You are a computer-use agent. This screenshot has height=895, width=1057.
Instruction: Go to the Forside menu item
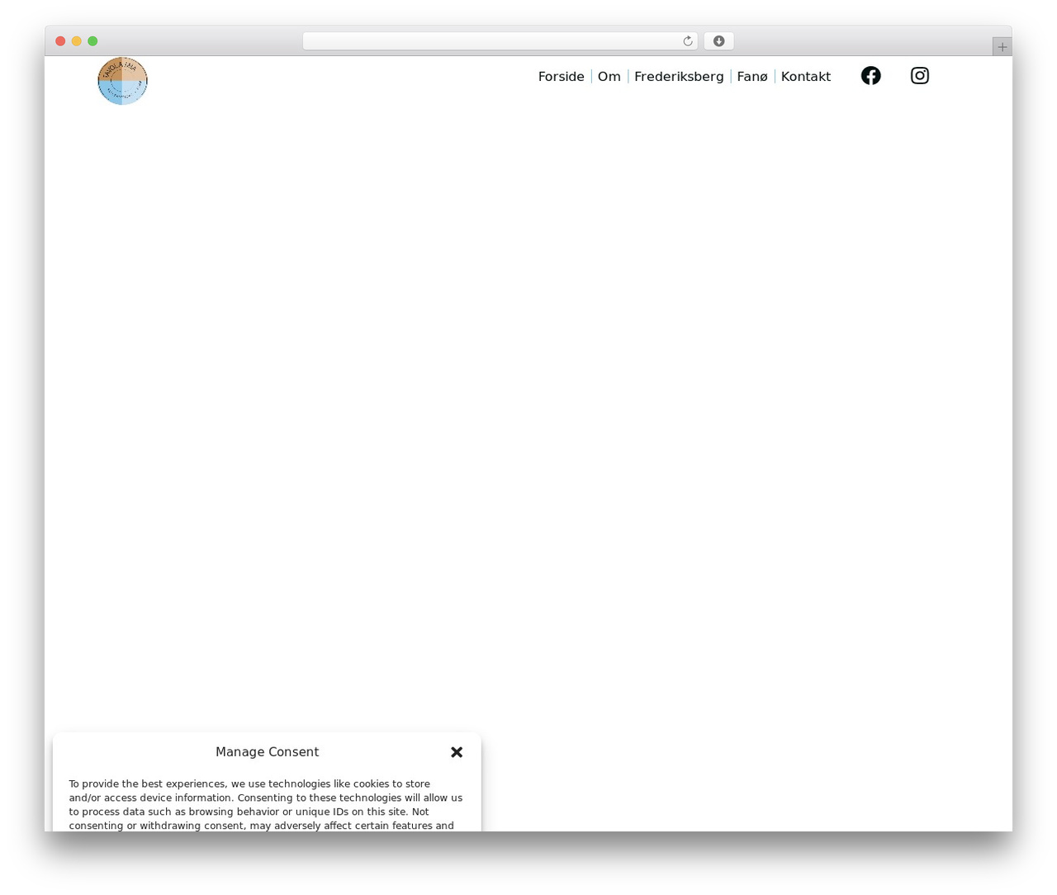(562, 77)
